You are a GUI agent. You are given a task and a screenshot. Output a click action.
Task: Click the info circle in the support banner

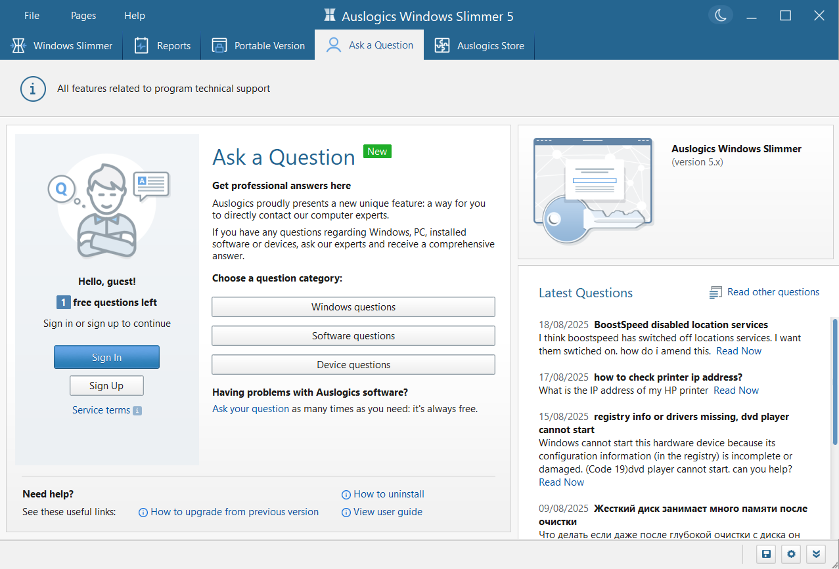[x=33, y=89]
